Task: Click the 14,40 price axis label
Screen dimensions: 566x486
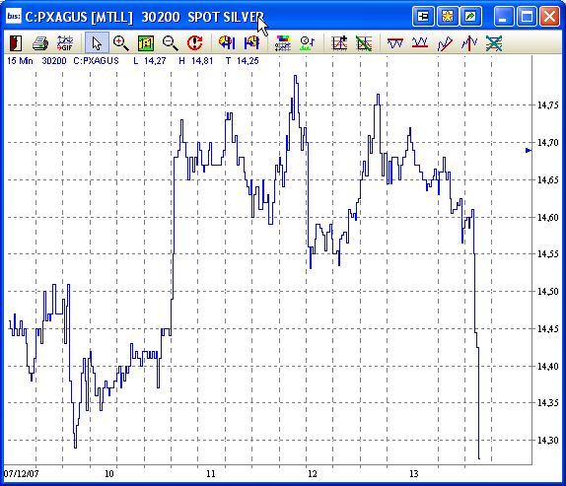Action: [548, 366]
